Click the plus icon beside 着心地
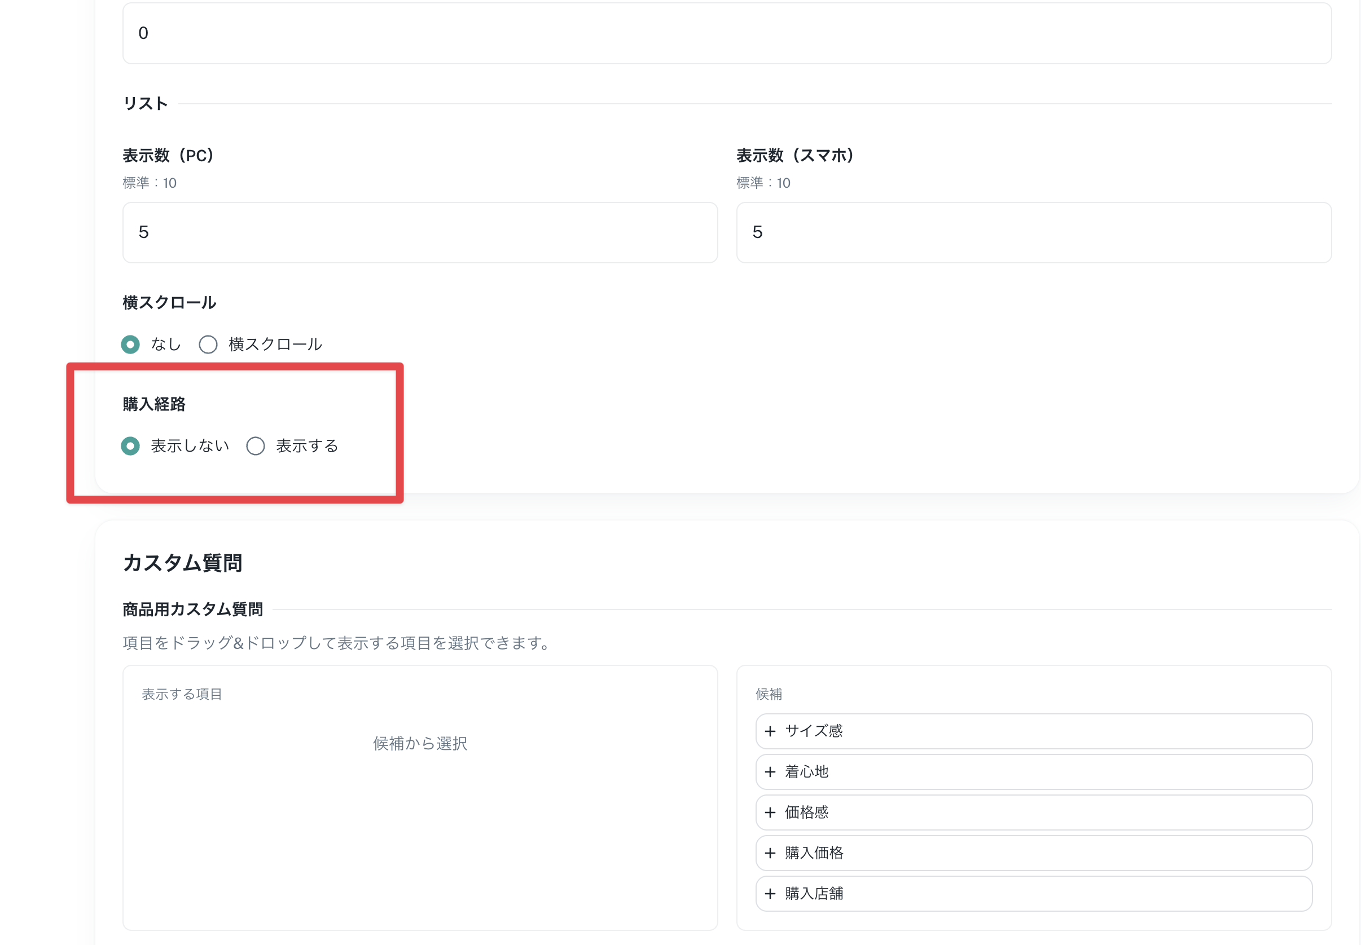The width and height of the screenshot is (1361, 945). coord(770,772)
